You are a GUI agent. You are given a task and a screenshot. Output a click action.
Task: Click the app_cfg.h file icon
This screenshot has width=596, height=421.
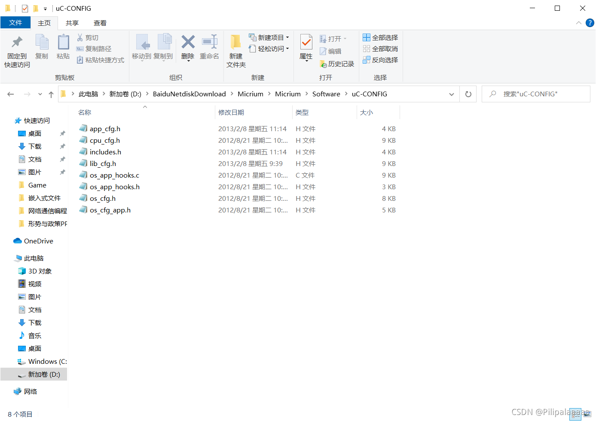pyautogui.click(x=83, y=129)
